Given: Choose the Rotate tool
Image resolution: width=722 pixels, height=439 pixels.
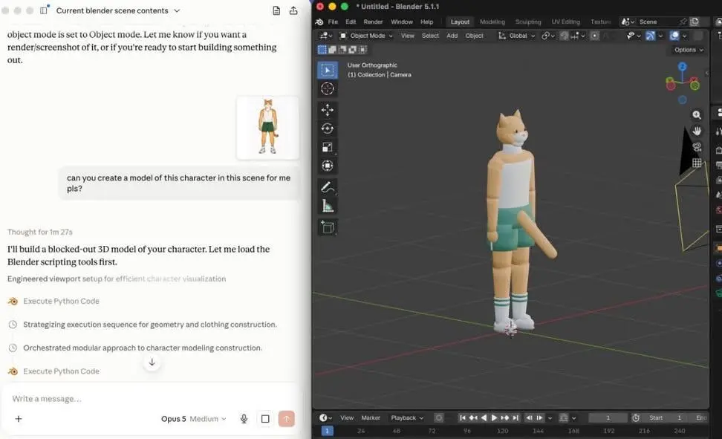Looking at the screenshot, I should click(328, 129).
